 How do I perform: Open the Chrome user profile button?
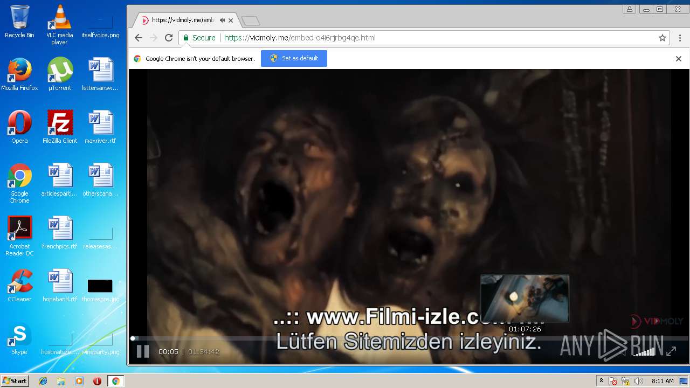click(629, 9)
